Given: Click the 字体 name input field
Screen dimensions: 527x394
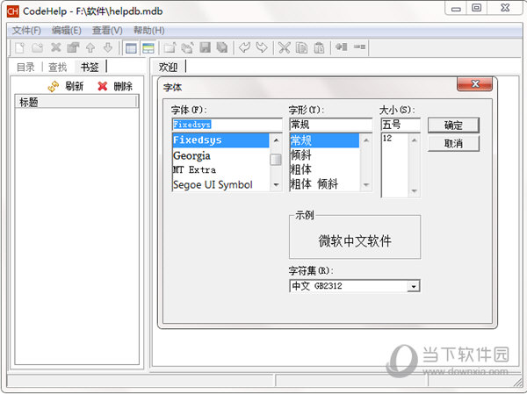Looking at the screenshot, I should click(x=227, y=125).
